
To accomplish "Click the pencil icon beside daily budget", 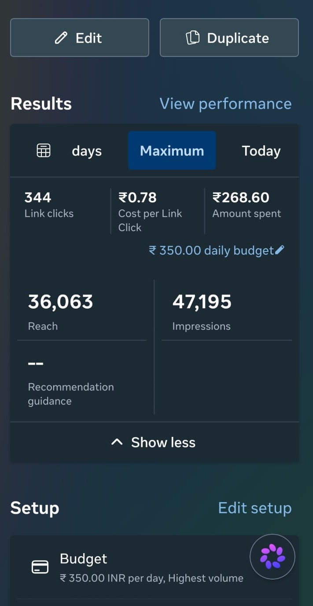I will point(280,250).
